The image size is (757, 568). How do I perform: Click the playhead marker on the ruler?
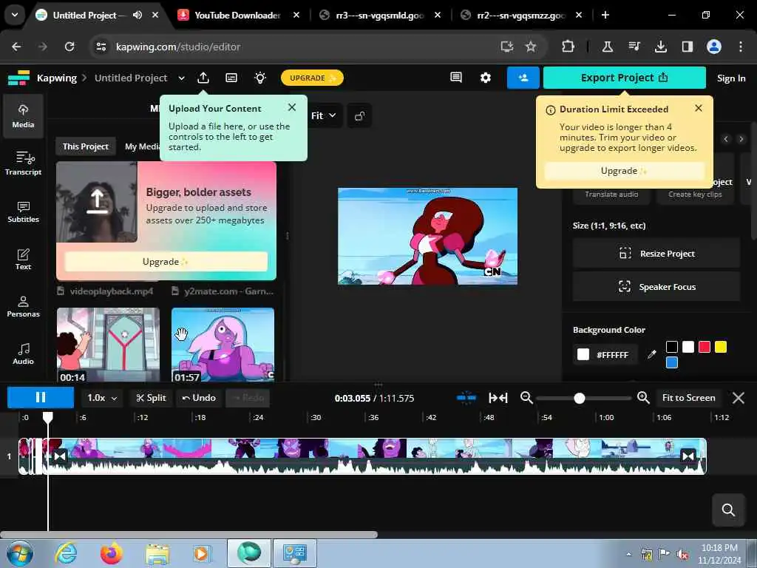click(x=48, y=417)
